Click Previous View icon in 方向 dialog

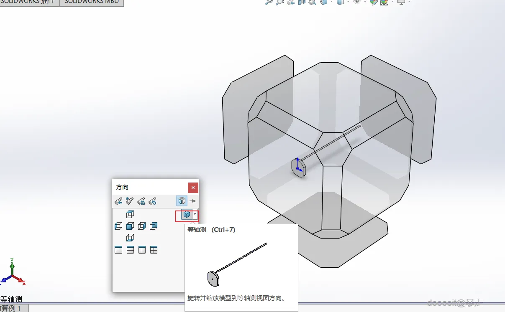tap(118, 201)
